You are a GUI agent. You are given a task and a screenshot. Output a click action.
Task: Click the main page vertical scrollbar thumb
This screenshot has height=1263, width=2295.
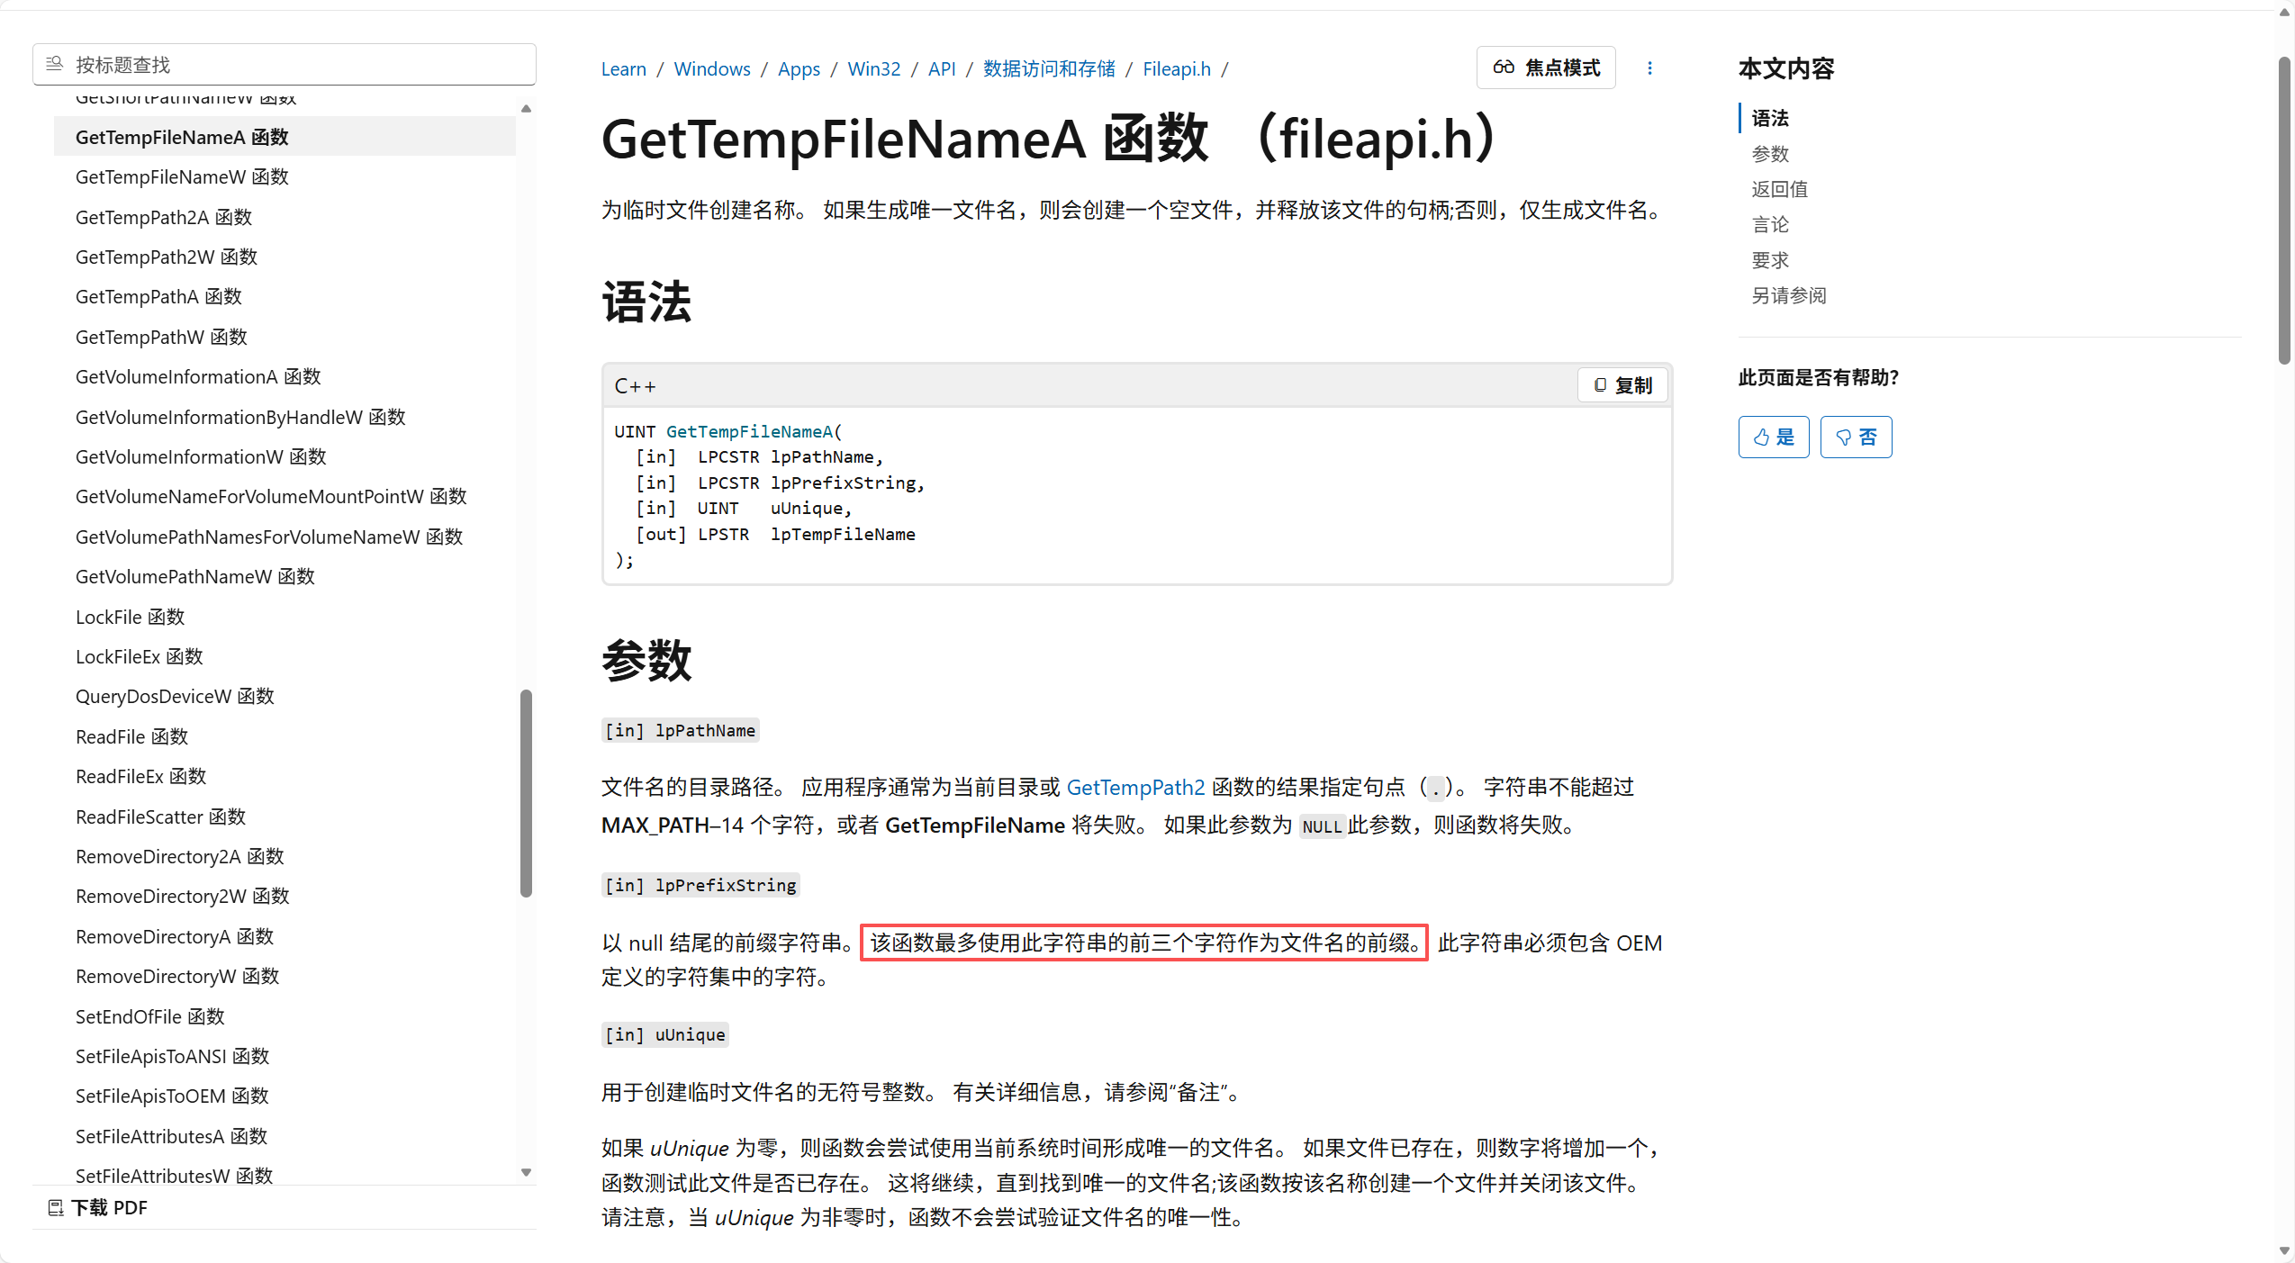point(2284,212)
